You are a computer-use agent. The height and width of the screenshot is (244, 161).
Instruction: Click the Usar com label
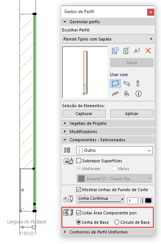coord(119,75)
